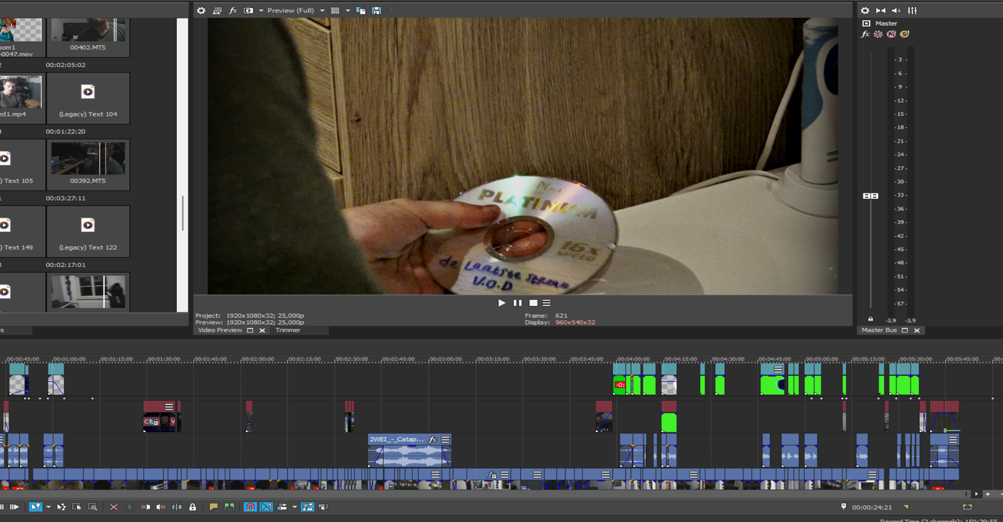Adjust the Master volume fader
The width and height of the screenshot is (1003, 522).
pyautogui.click(x=871, y=196)
